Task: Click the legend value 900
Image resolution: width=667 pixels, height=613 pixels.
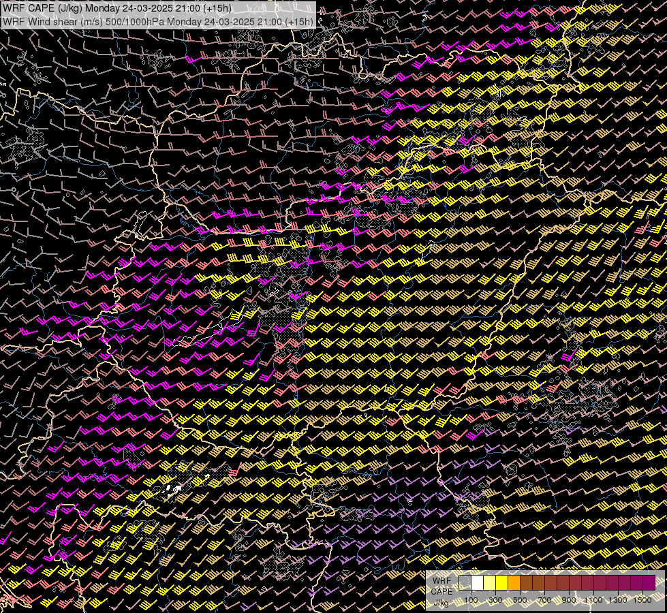Action: pyautogui.click(x=569, y=600)
